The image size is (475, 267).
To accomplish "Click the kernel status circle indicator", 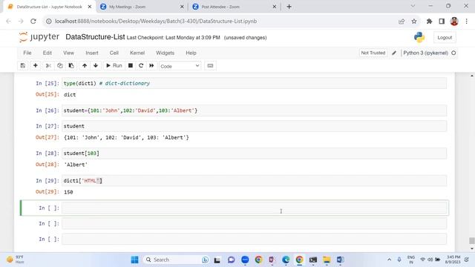I will pos(453,53).
